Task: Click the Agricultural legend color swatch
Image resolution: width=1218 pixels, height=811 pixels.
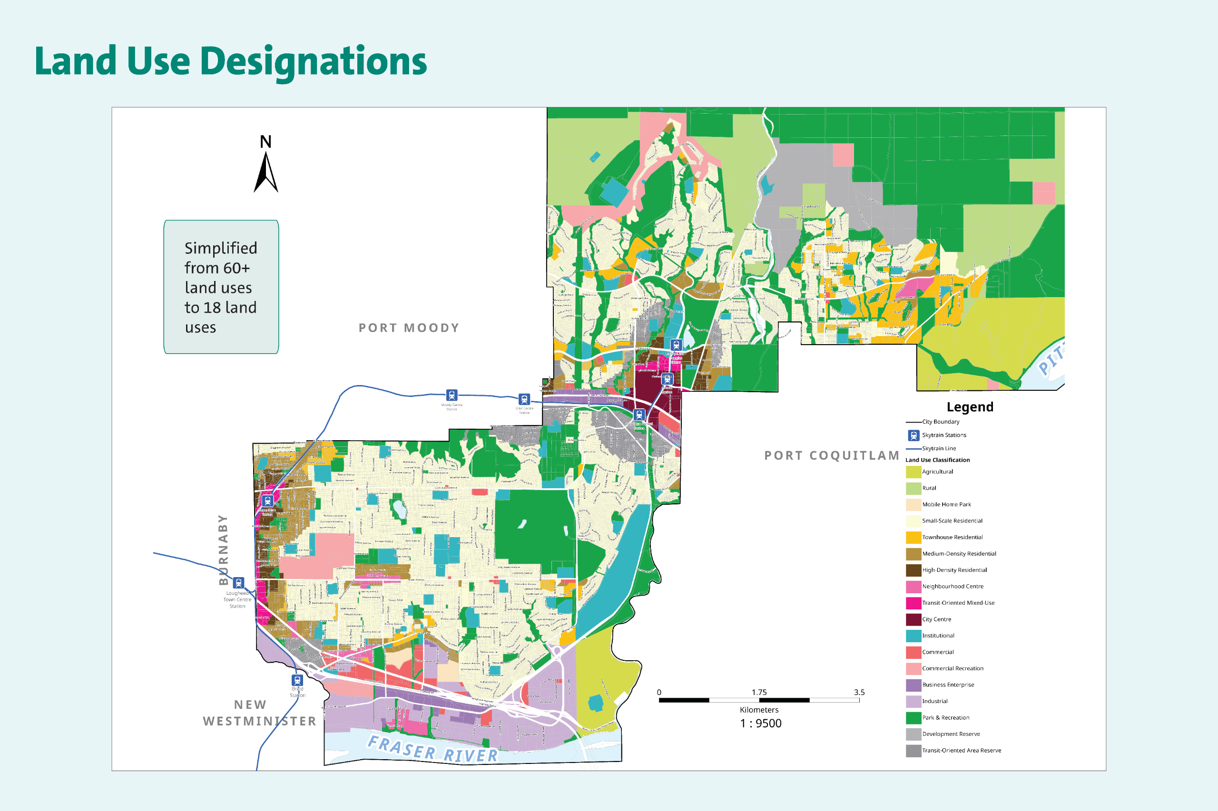Action: 913,472
